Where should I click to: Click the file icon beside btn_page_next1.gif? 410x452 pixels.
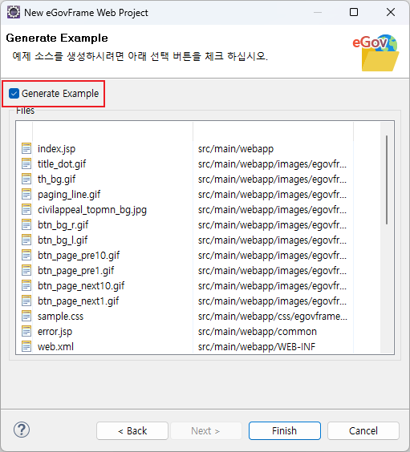(x=26, y=301)
